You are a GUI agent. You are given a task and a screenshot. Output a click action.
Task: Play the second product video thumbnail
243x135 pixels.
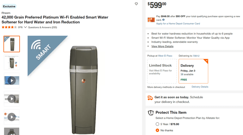pyautogui.click(x=12, y=98)
